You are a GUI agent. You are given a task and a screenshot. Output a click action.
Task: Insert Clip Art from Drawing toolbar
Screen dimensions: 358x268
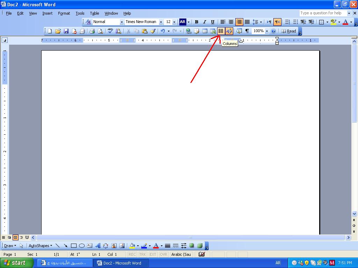tap(114, 246)
